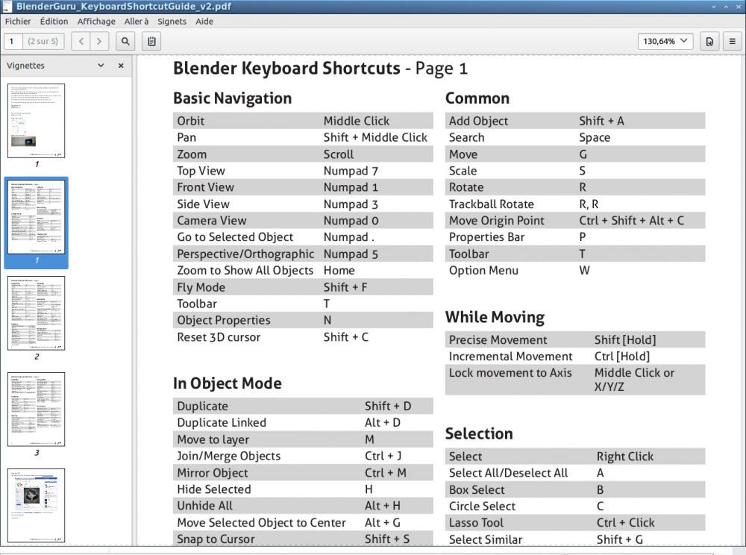Select the last thumbnail with colored image

(36, 506)
